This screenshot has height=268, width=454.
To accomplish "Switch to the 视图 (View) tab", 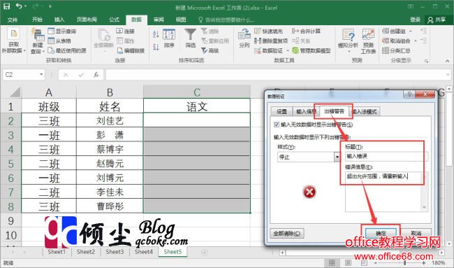I will [181, 20].
